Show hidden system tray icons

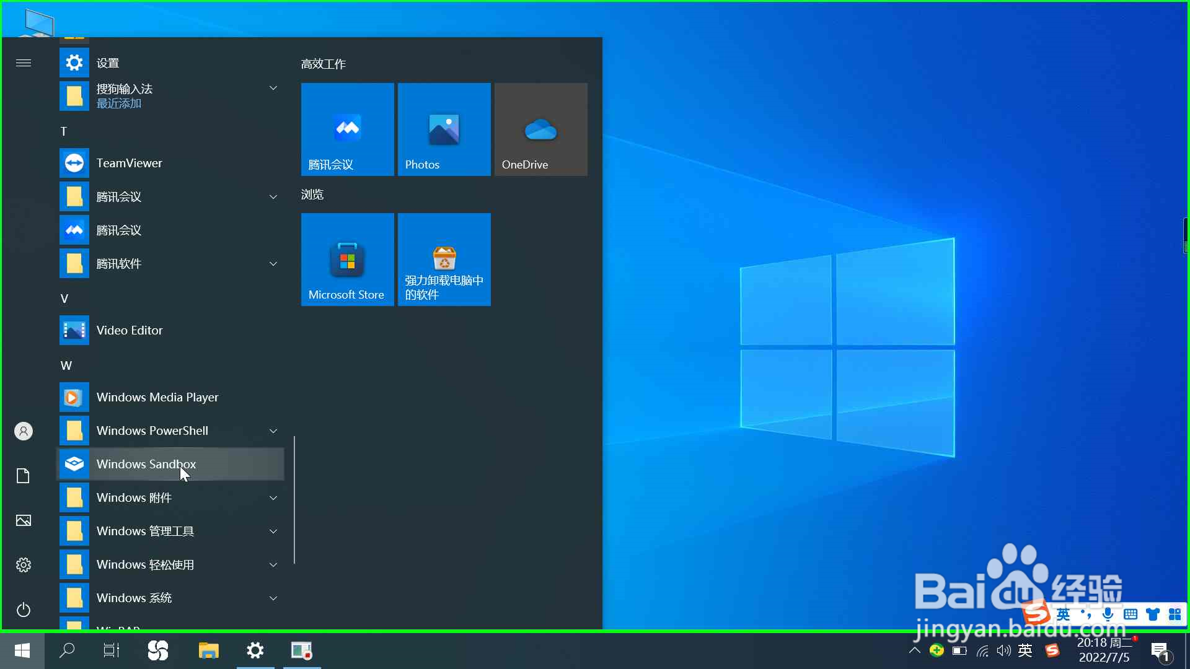[914, 650]
